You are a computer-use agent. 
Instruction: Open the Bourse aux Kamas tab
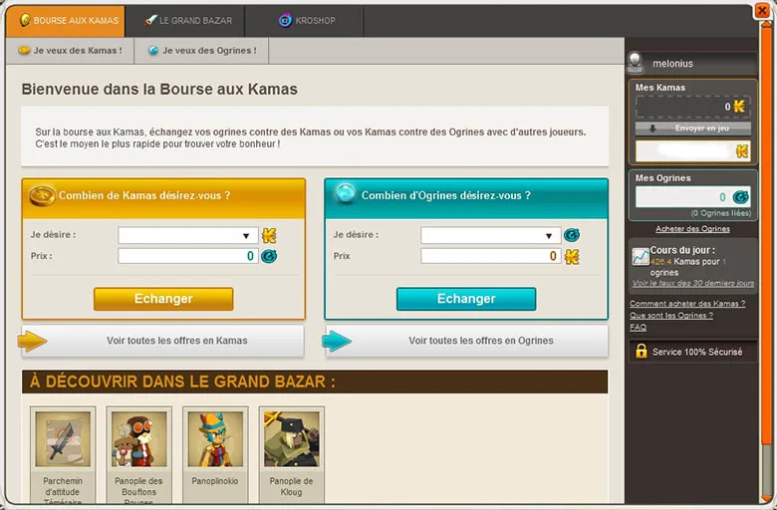point(66,21)
